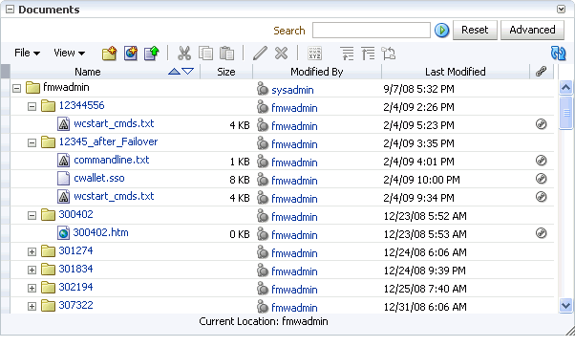Open the 301274 folder link
Screen dimensions: 575x347
click(75, 250)
